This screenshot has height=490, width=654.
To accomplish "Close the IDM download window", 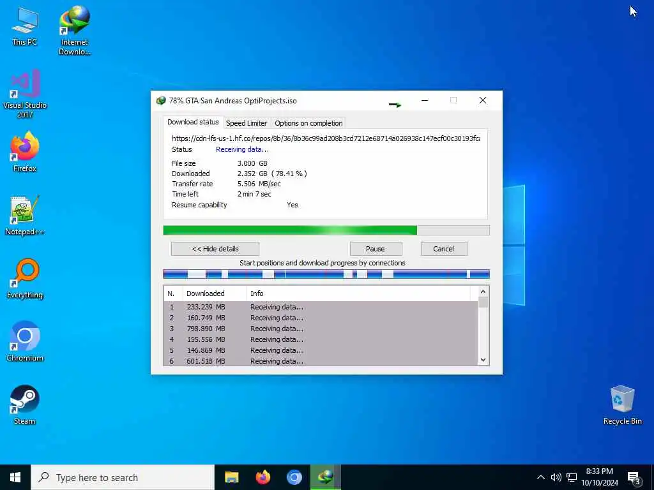I will (483, 100).
